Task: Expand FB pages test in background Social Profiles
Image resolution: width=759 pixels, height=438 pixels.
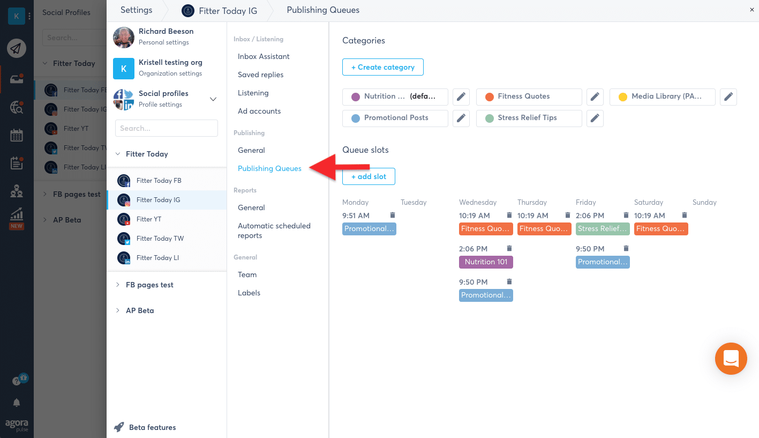Action: click(x=45, y=194)
